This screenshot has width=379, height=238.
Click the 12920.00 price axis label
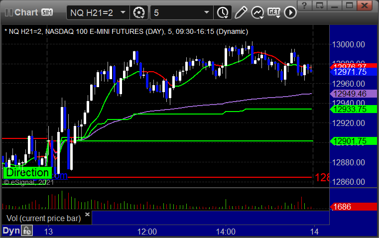pyautogui.click(x=348, y=123)
